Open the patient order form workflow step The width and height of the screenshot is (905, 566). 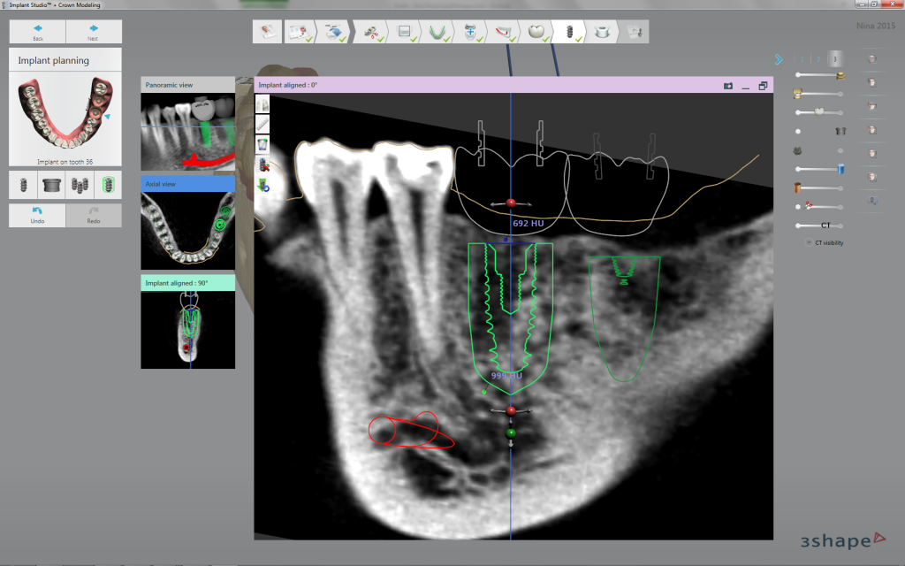297,31
